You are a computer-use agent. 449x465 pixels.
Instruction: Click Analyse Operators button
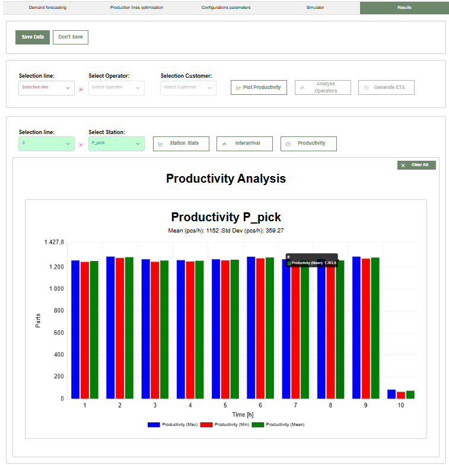click(323, 88)
